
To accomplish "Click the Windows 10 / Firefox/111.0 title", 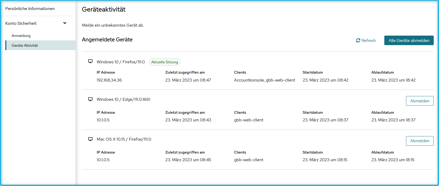I will 121,62.
